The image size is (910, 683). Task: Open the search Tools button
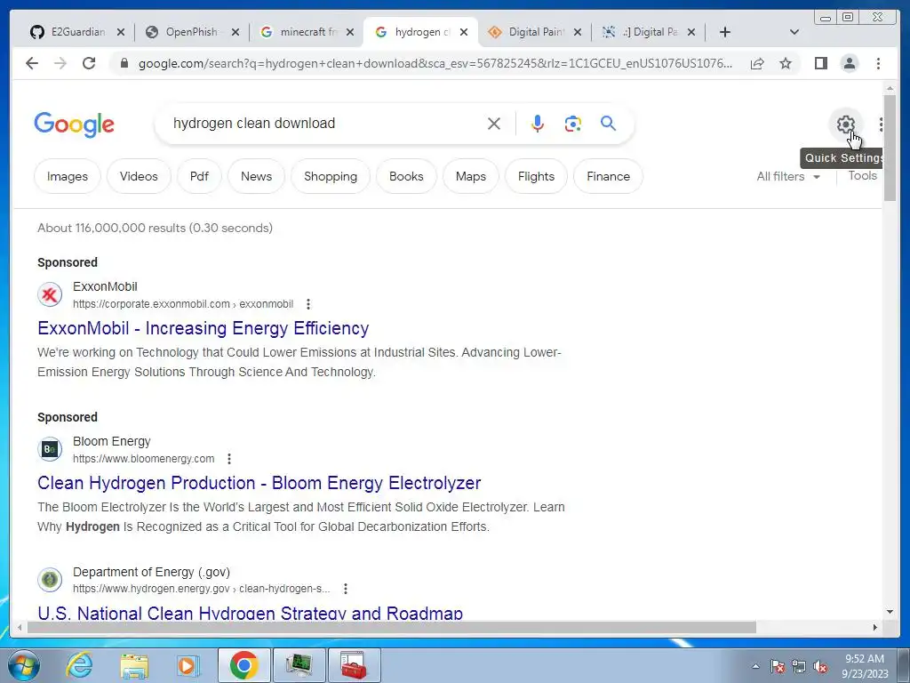click(x=862, y=176)
